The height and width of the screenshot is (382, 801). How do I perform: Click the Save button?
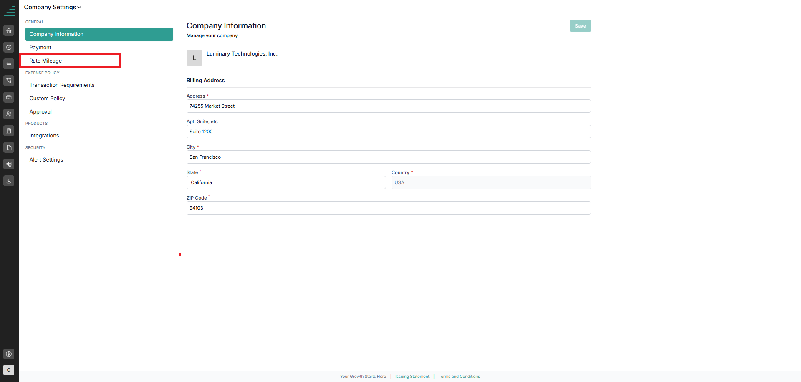(x=580, y=26)
